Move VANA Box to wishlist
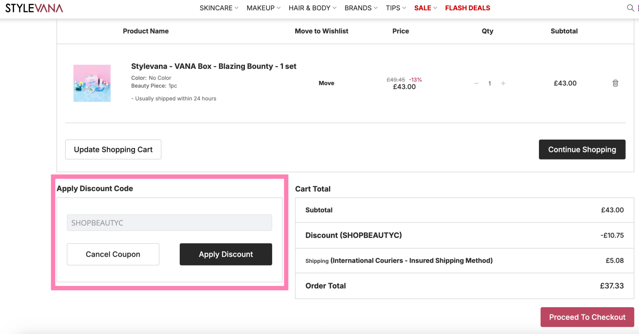The height and width of the screenshot is (334, 639). point(326,83)
